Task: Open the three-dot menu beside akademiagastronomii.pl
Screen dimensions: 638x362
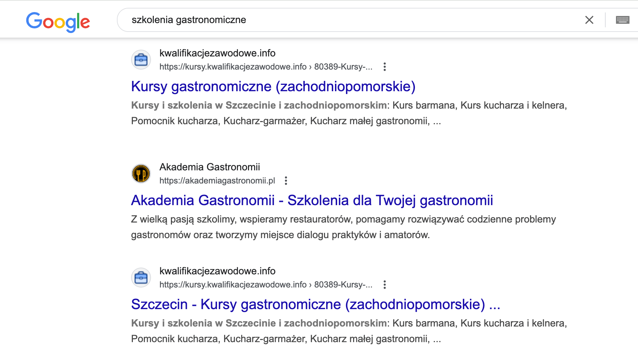Action: [x=286, y=181]
